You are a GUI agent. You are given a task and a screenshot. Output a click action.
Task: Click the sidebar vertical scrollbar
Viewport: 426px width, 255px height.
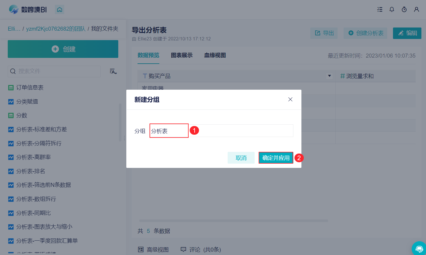point(120,123)
